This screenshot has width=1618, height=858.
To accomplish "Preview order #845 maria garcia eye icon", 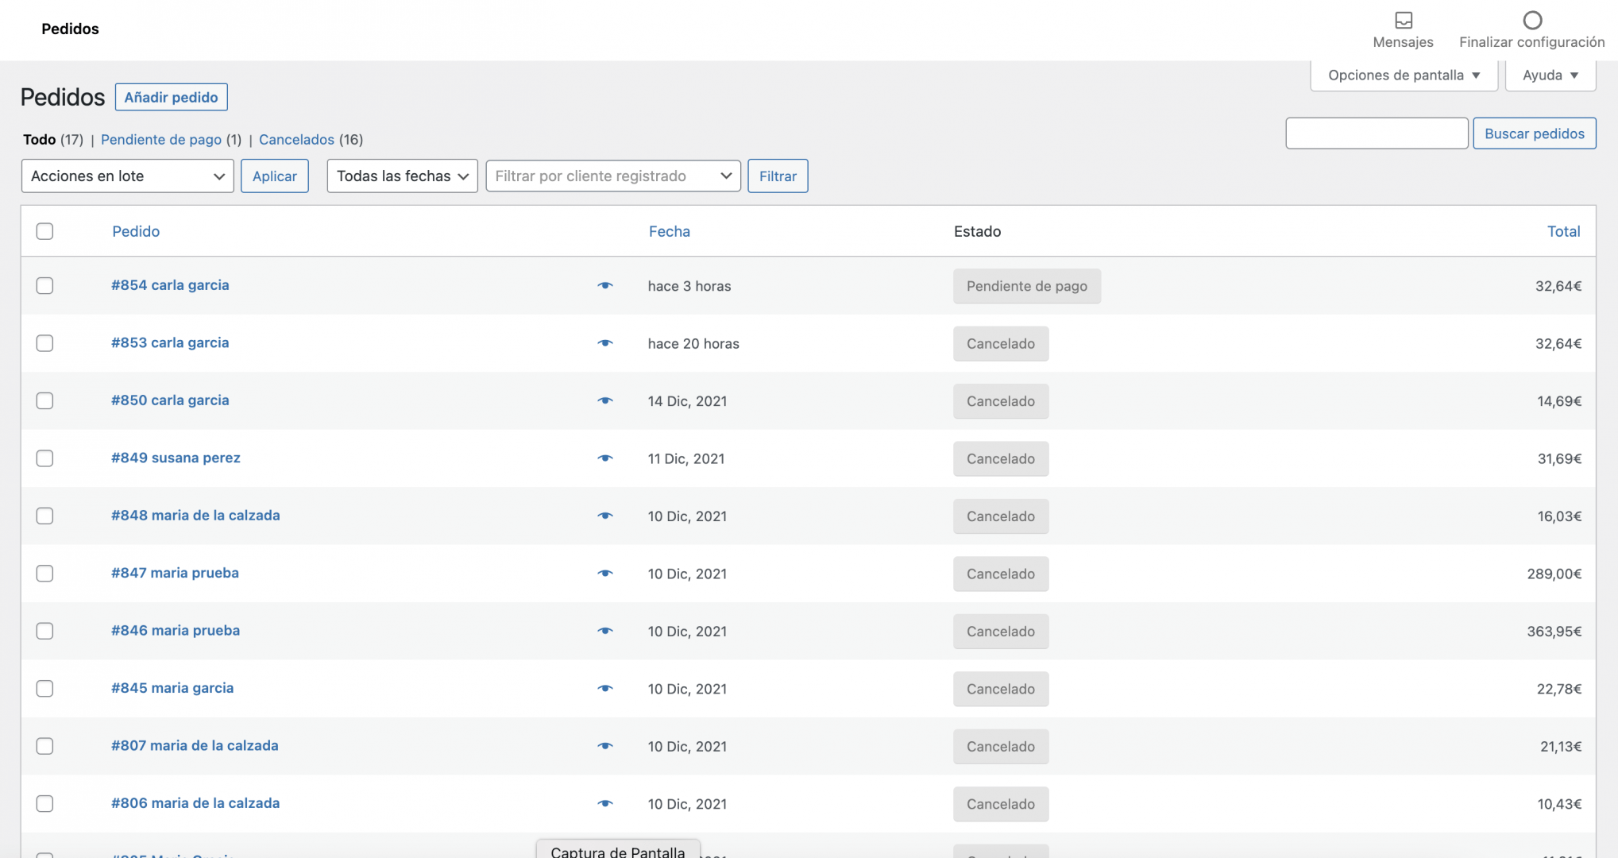I will [605, 689].
